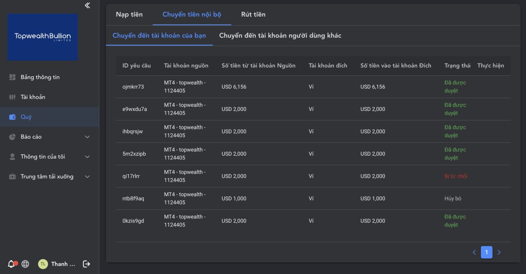This screenshot has height=274, width=526.
Task: Click the TL user avatar
Action: click(42, 264)
